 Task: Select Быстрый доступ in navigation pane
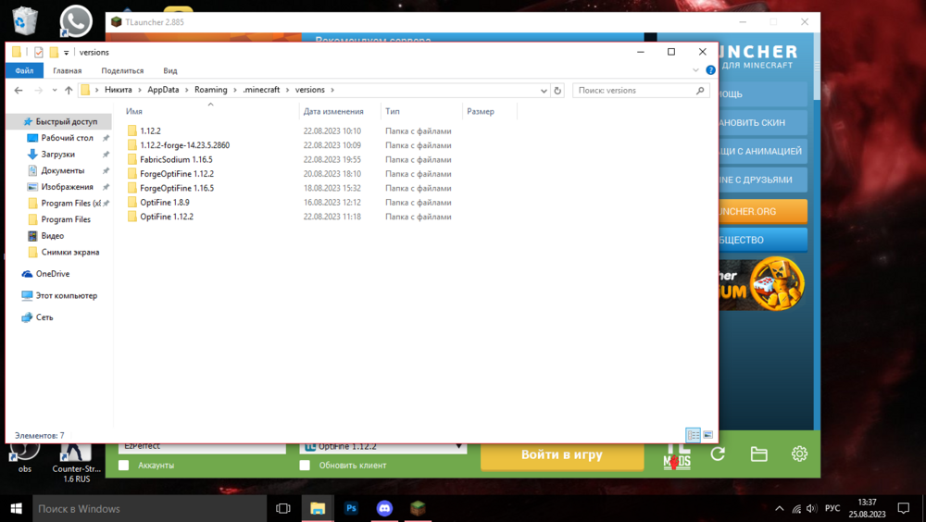tap(60, 121)
